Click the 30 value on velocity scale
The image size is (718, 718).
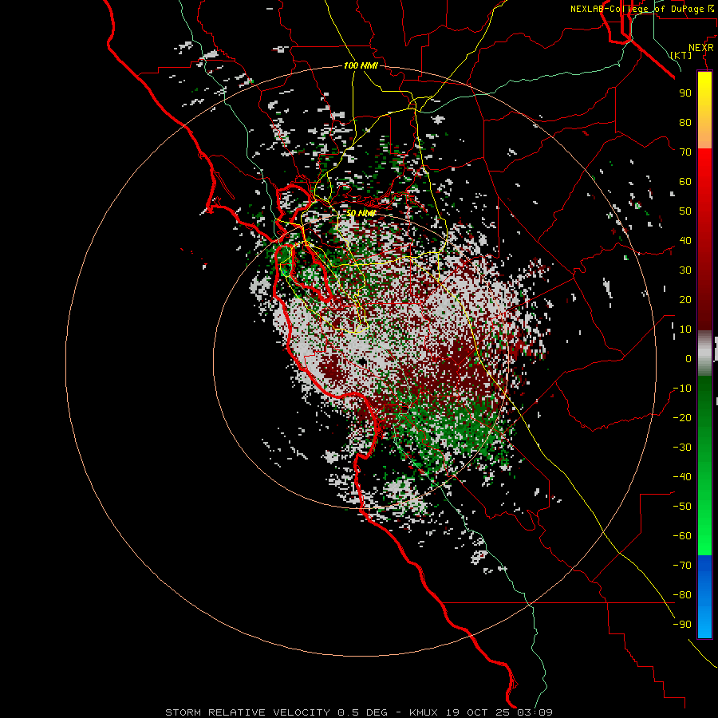point(685,270)
